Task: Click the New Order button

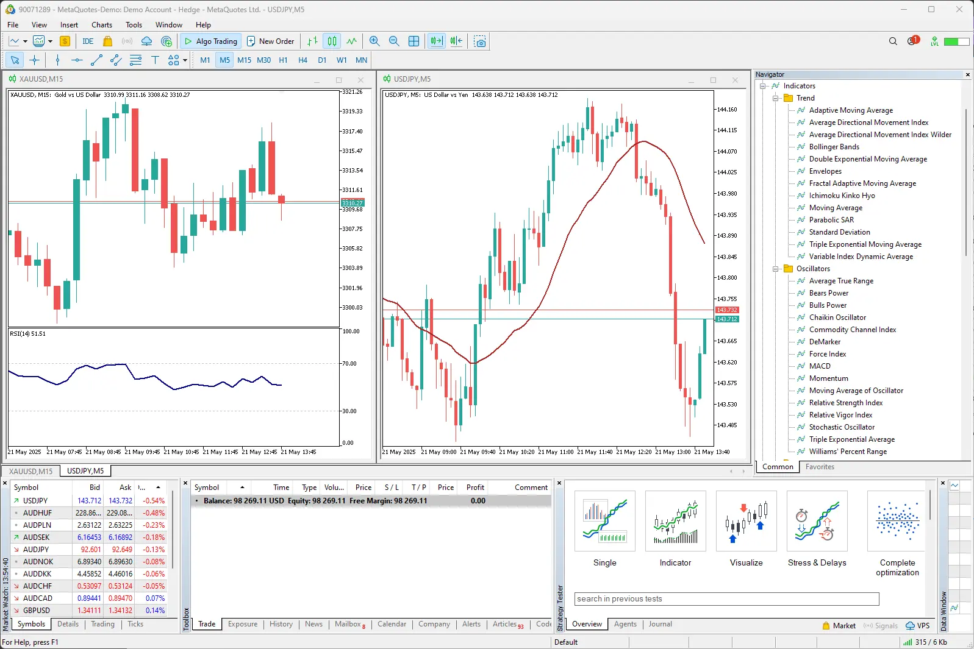Action: pyautogui.click(x=270, y=41)
